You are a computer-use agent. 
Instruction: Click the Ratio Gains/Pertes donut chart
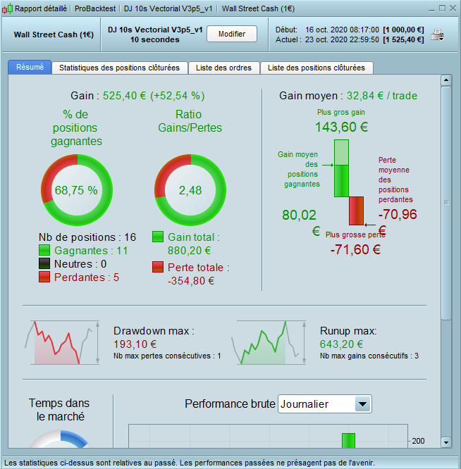[x=190, y=190]
